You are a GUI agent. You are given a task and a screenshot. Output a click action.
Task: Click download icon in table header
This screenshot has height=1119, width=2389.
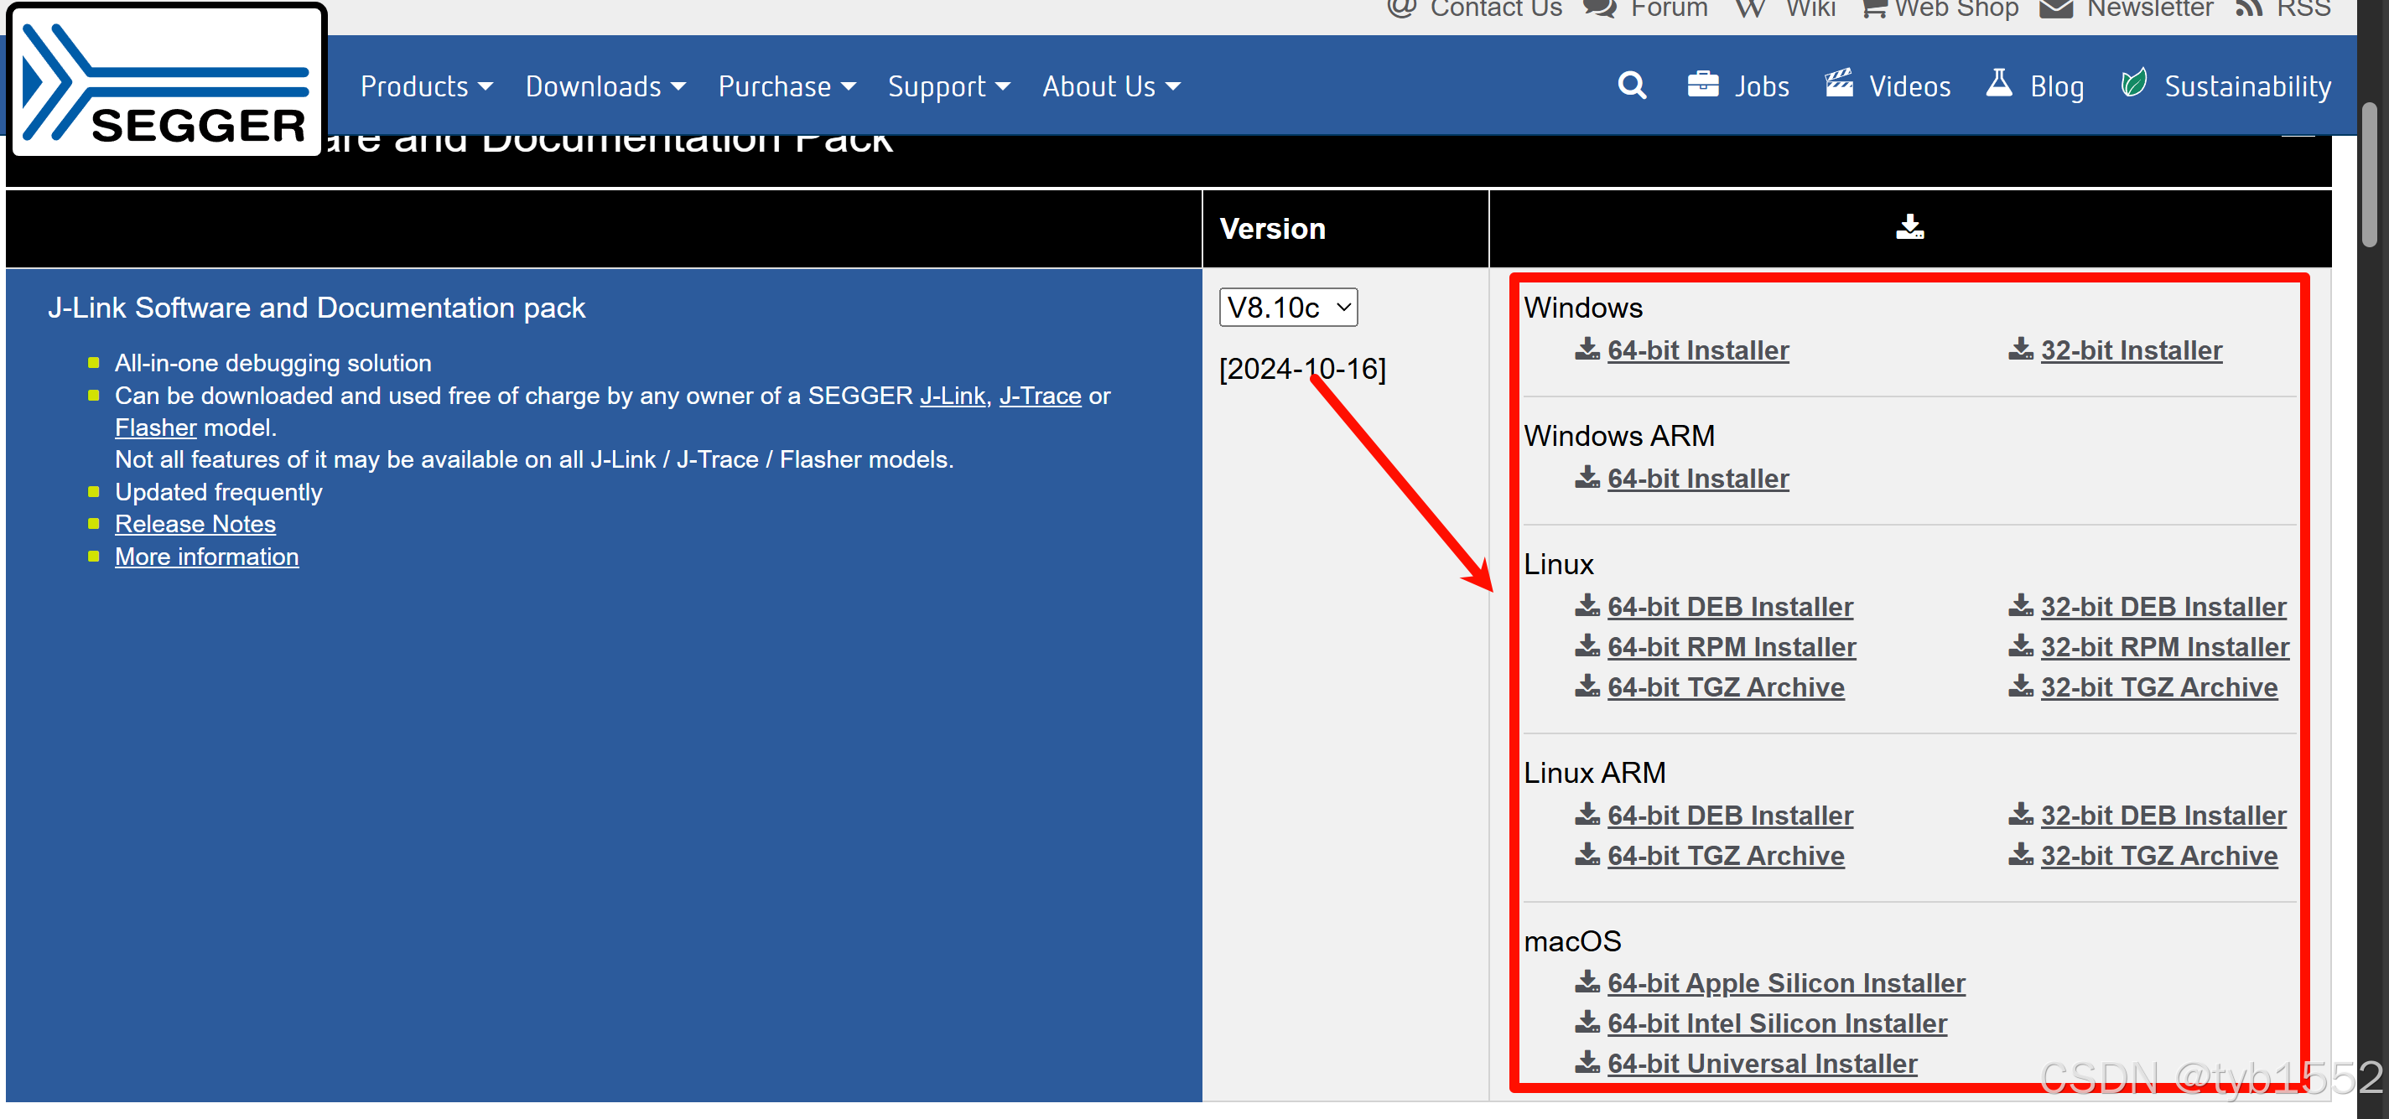click(x=1909, y=227)
